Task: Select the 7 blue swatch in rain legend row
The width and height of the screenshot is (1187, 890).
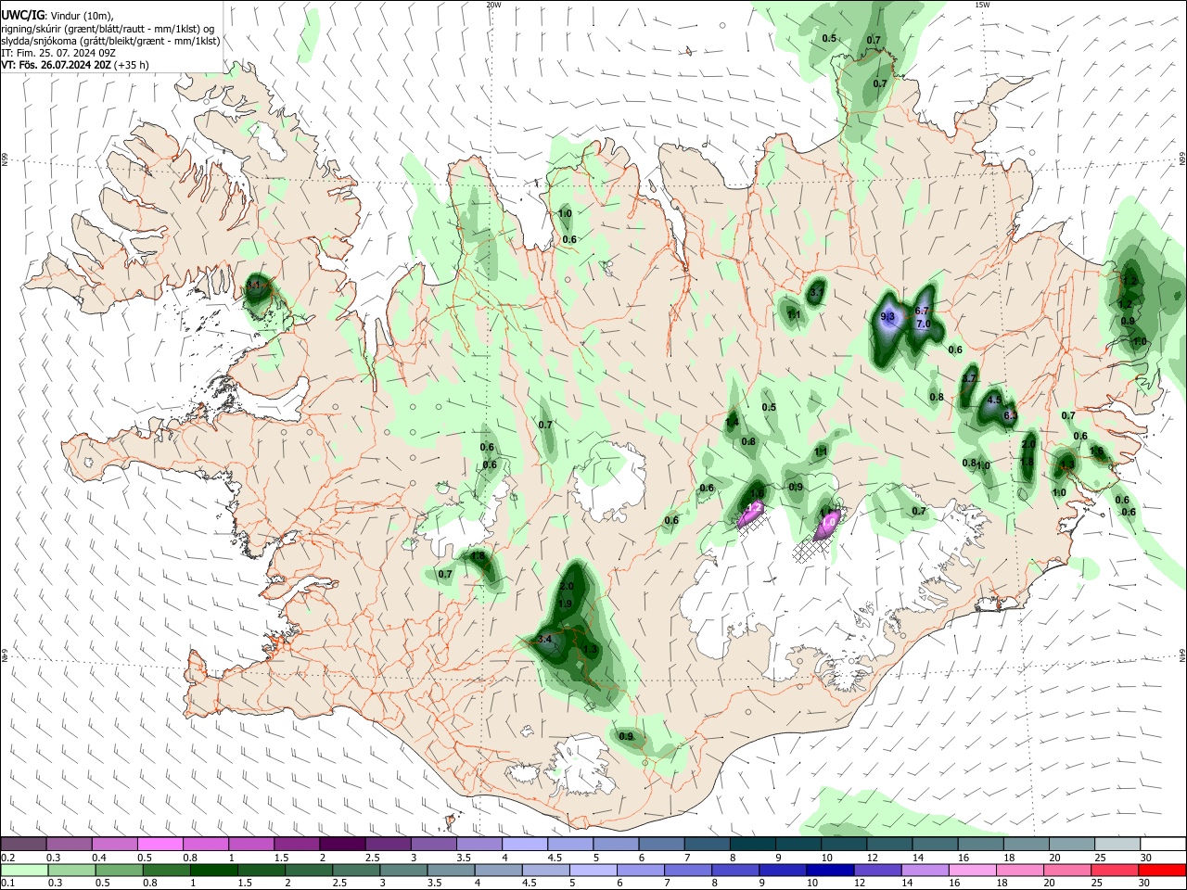Action: point(687,870)
